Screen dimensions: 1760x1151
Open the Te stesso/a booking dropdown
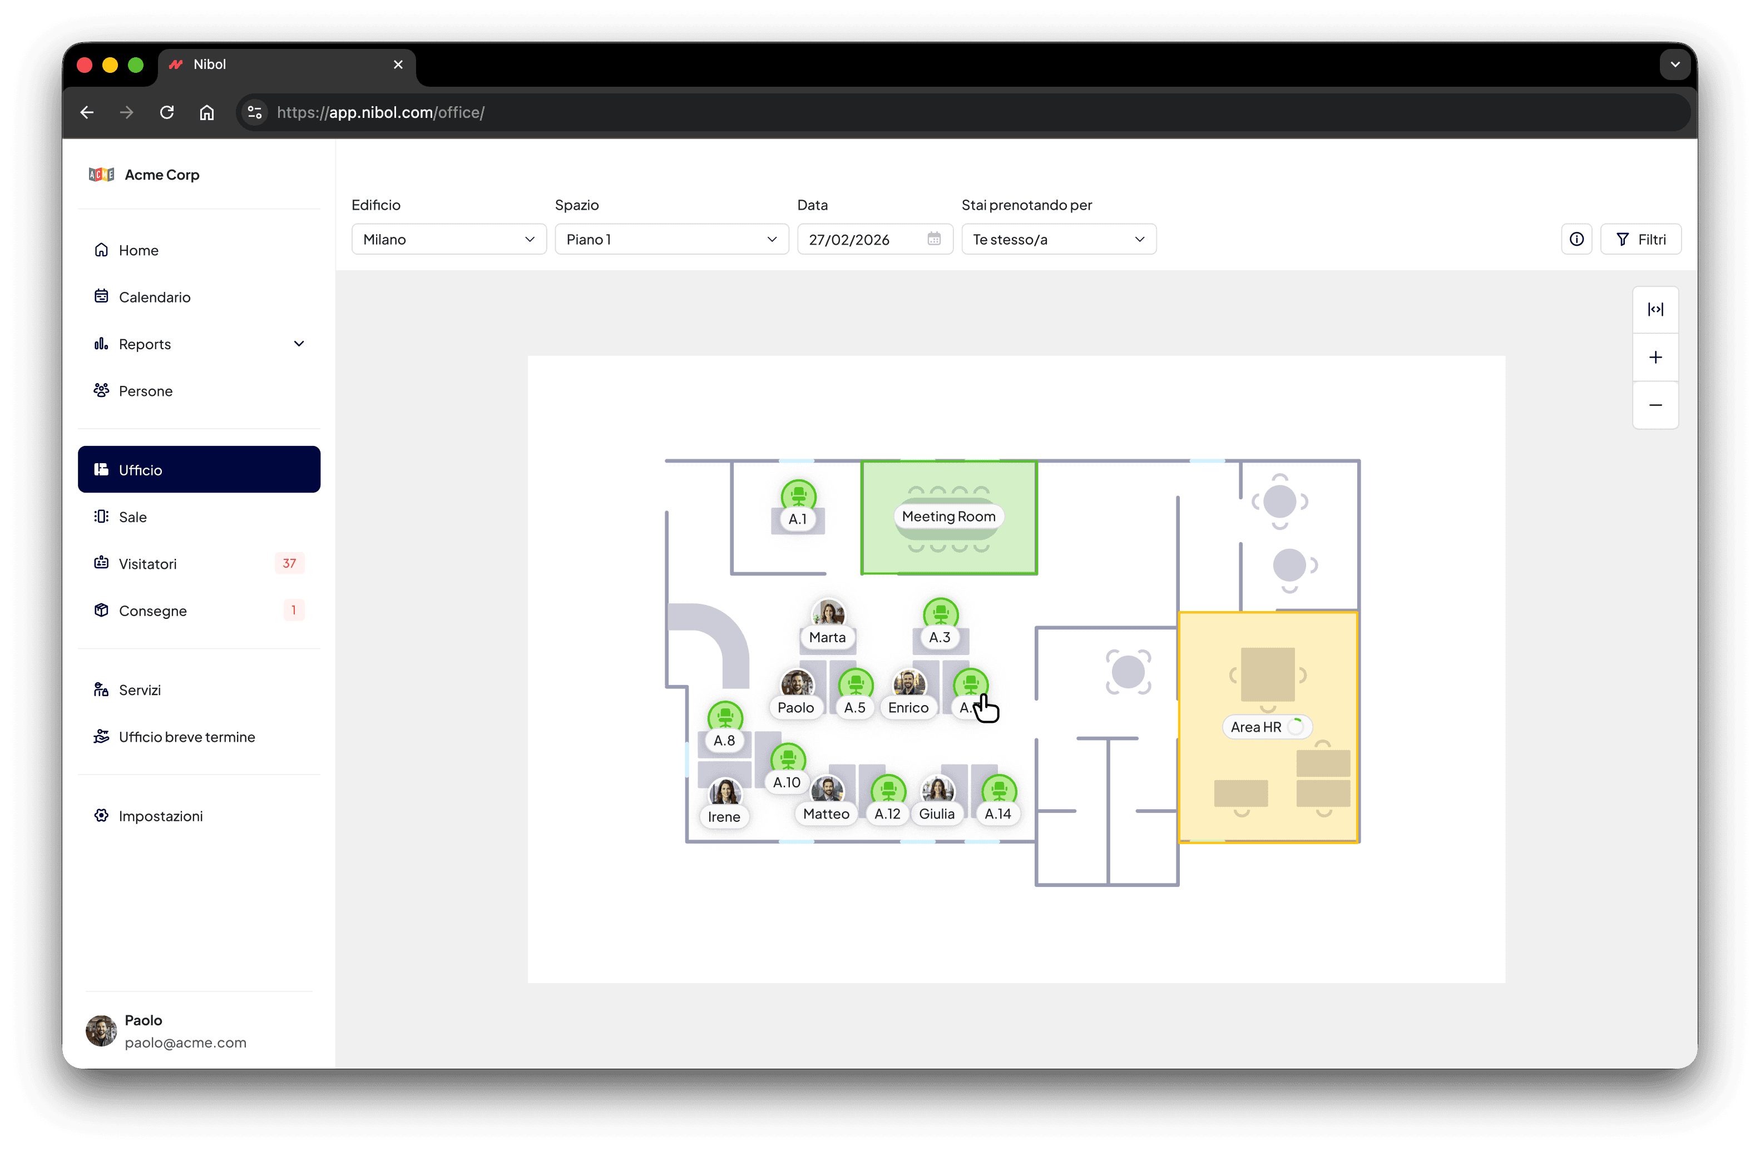[x=1058, y=240]
